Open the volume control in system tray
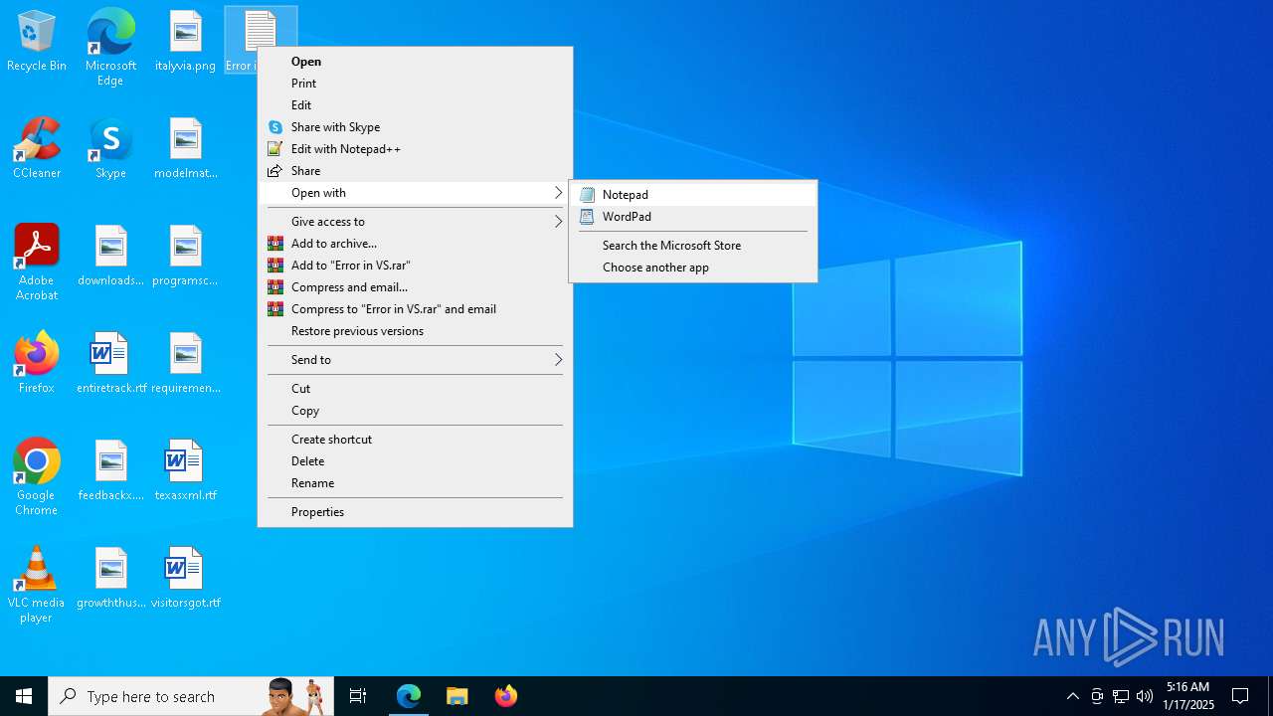1273x716 pixels. coord(1145,696)
